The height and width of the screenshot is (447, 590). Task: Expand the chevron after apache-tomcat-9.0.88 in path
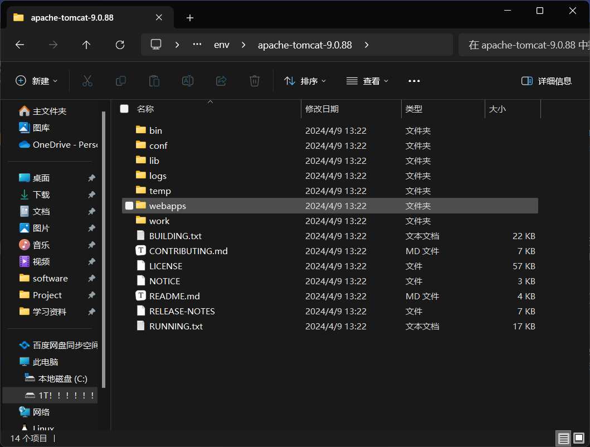tap(367, 45)
